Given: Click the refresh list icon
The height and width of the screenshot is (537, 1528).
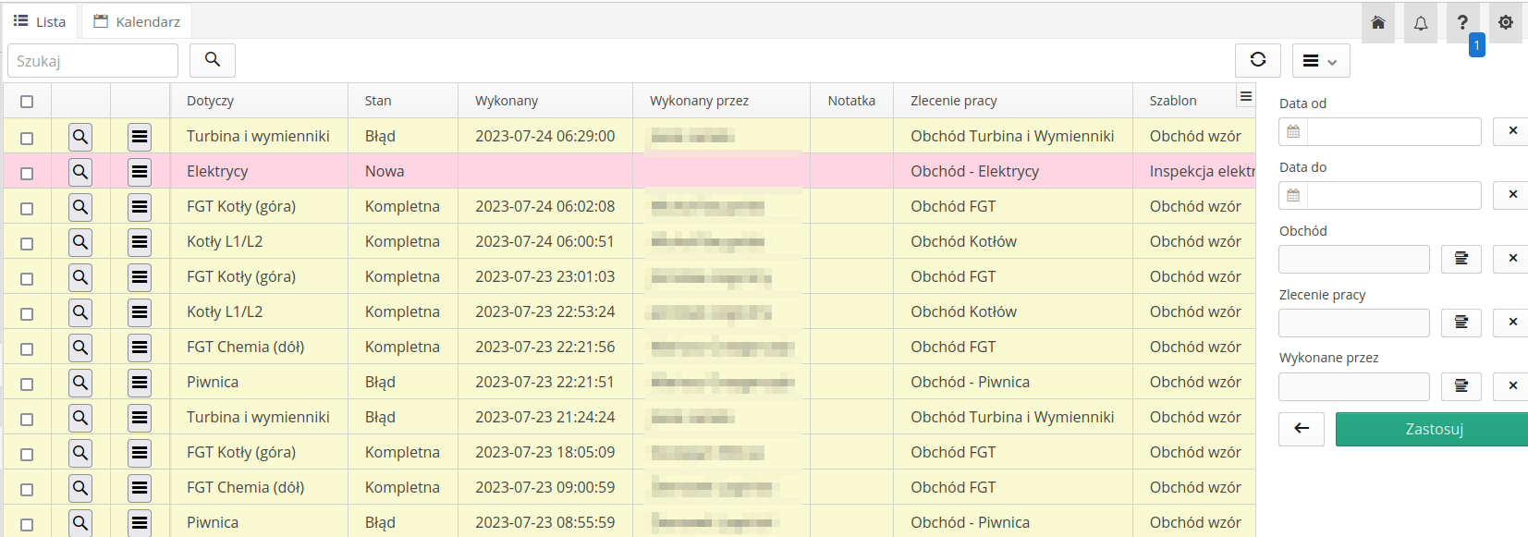Looking at the screenshot, I should (1257, 60).
